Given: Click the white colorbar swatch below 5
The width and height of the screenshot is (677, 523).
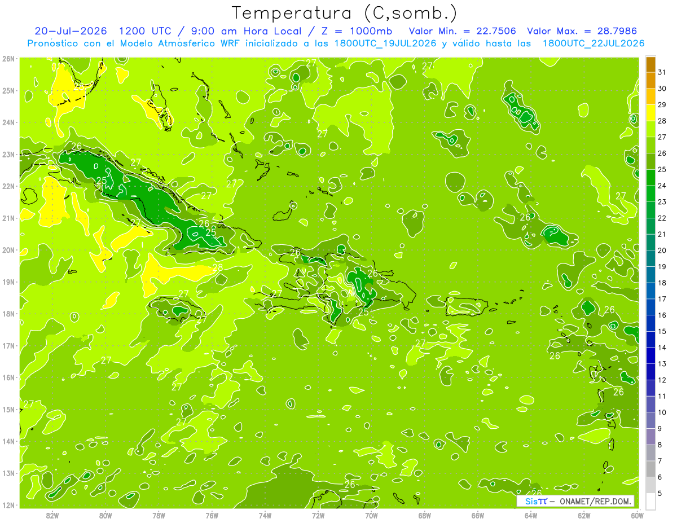Looking at the screenshot, I should click(650, 501).
